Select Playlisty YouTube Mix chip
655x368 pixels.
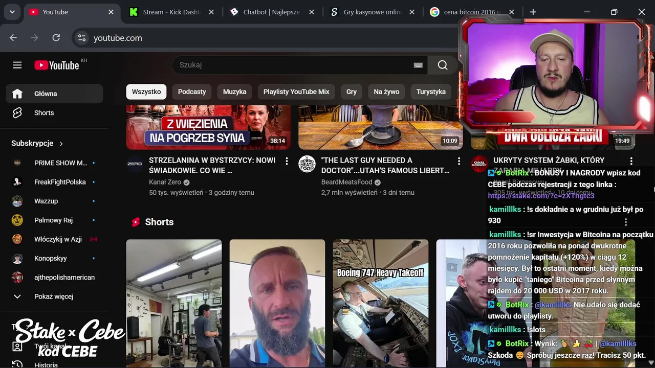(296, 91)
